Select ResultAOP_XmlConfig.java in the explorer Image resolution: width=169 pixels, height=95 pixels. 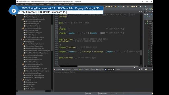[35, 78]
